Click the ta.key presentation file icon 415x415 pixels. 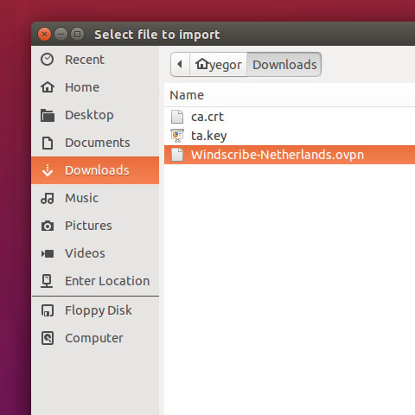tap(177, 136)
